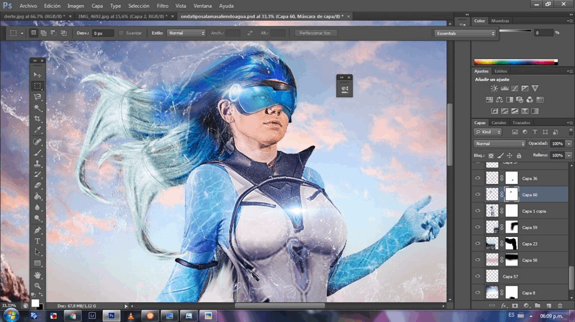Select the Rectangle shape tool

click(38, 263)
